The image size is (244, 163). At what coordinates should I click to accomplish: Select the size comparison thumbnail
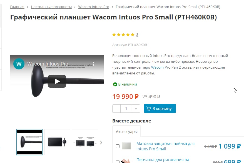point(85,142)
